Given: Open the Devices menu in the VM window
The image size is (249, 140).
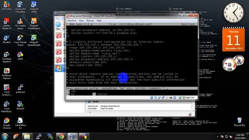Looking at the screenshot, I should [x=90, y=21].
